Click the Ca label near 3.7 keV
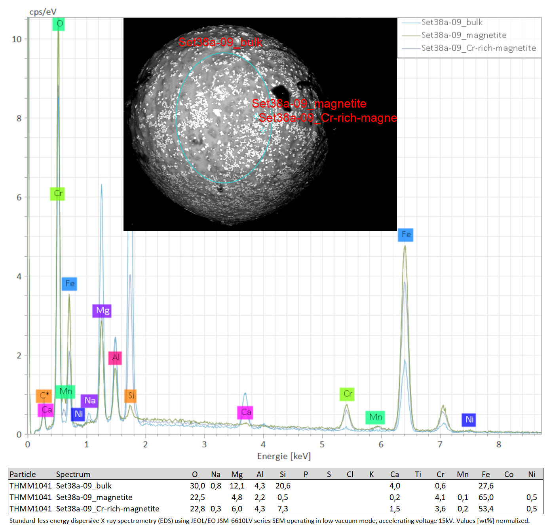 245,413
